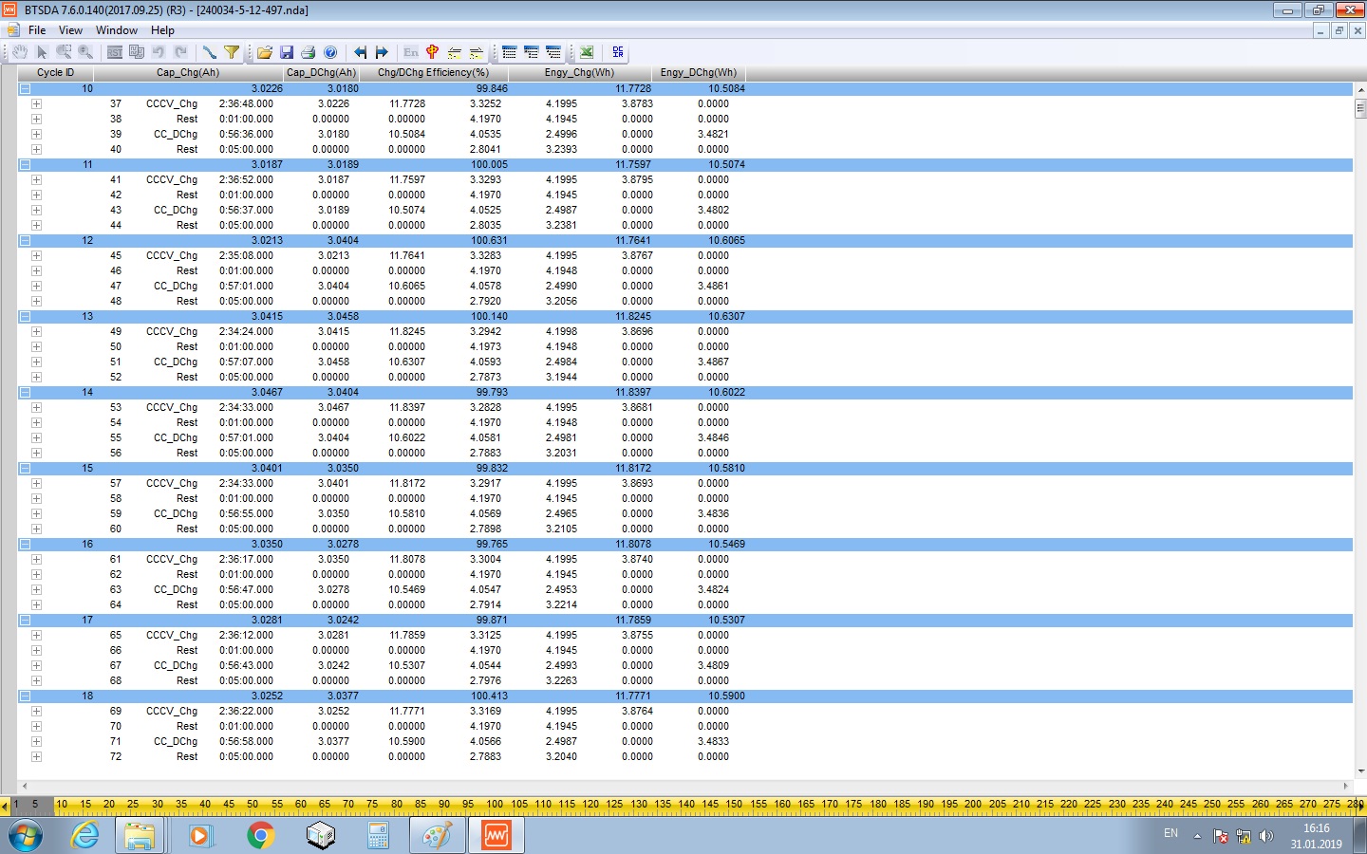Collapse cycle 18 row
The image size is (1367, 854).
click(x=25, y=696)
